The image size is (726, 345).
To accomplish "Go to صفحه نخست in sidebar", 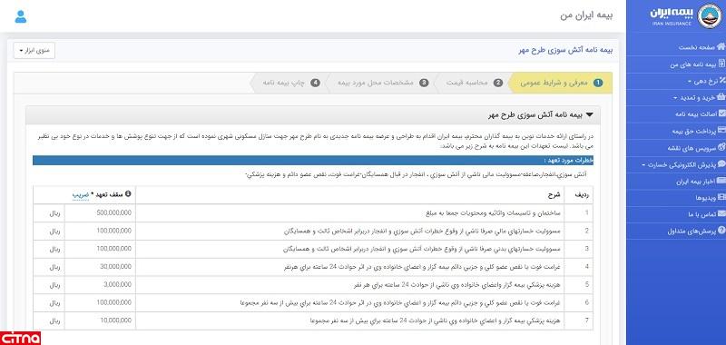I will [x=697, y=47].
